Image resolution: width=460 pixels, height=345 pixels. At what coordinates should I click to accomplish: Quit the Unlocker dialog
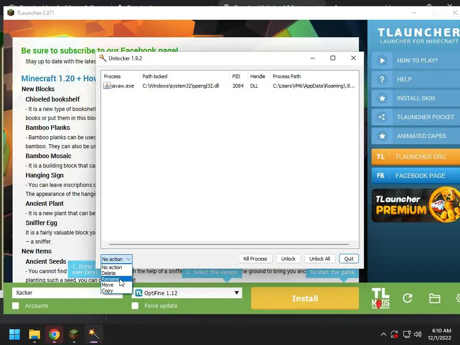[349, 259]
